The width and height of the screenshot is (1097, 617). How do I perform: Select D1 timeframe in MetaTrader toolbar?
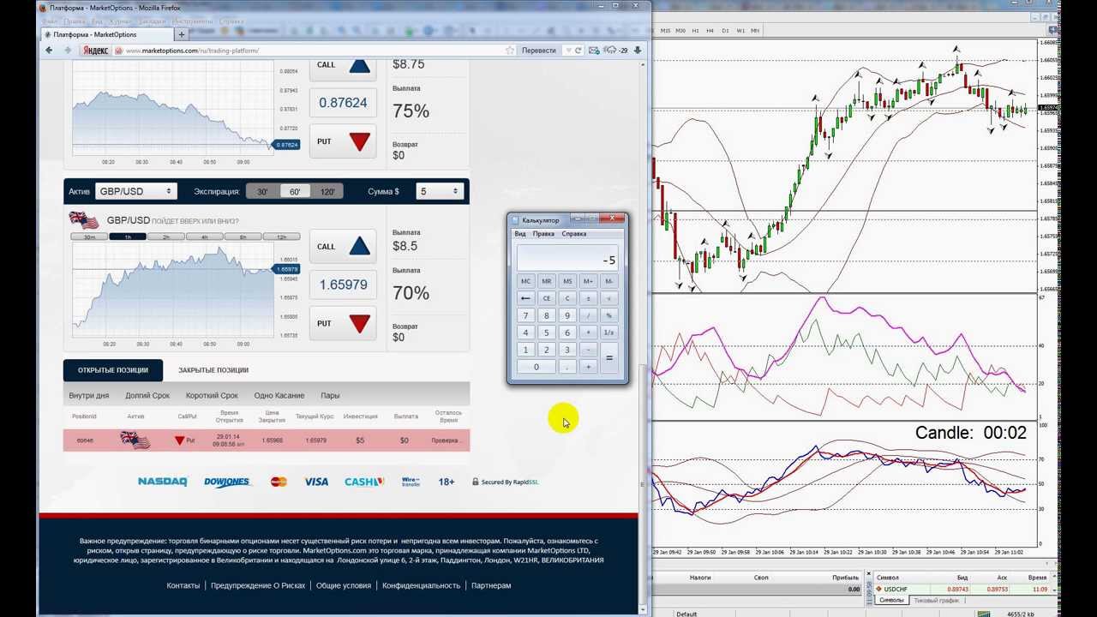click(725, 31)
